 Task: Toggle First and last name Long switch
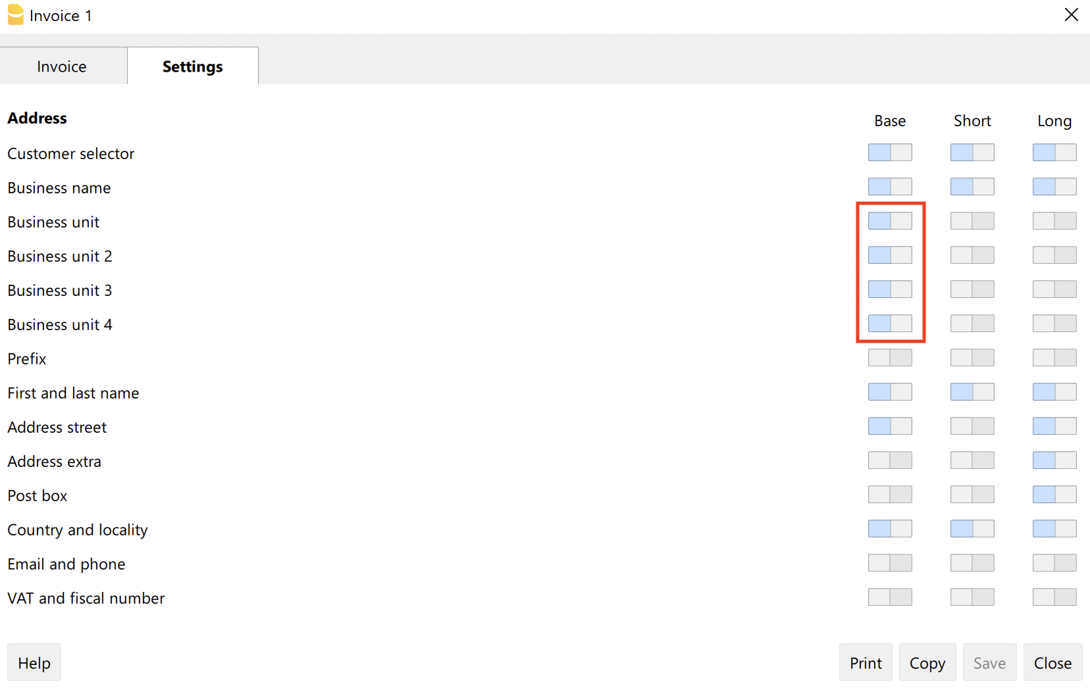(1054, 392)
